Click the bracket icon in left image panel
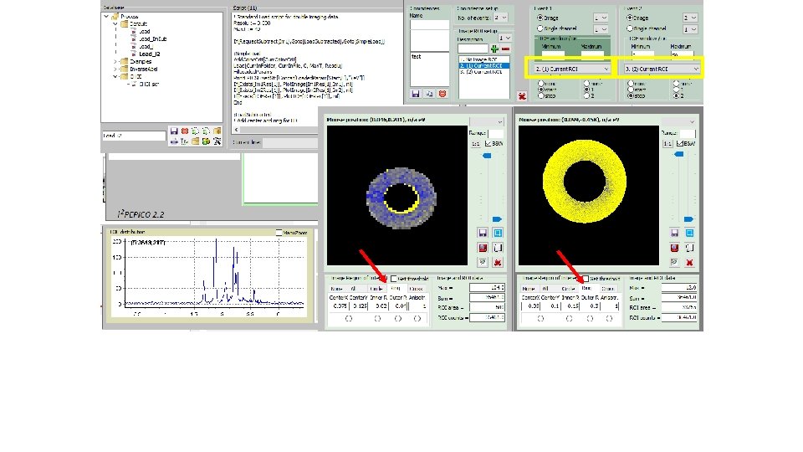This screenshot has height=452, width=803. [497, 248]
